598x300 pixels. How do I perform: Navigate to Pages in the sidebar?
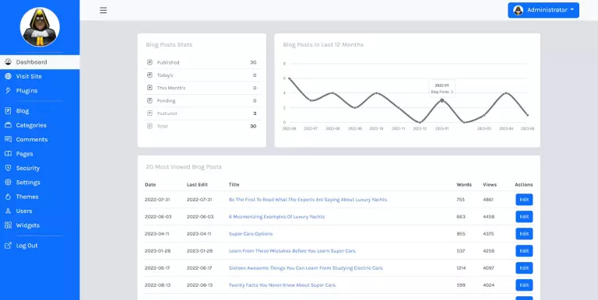40,154
